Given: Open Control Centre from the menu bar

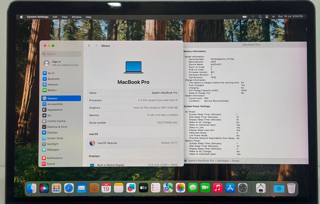Looking at the screenshot, I should pos(267,17).
